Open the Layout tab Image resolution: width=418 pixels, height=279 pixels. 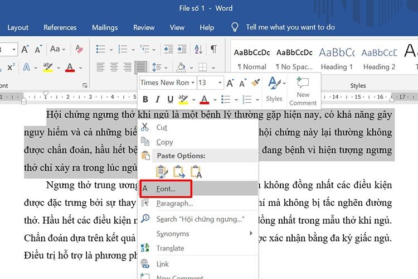tap(18, 27)
